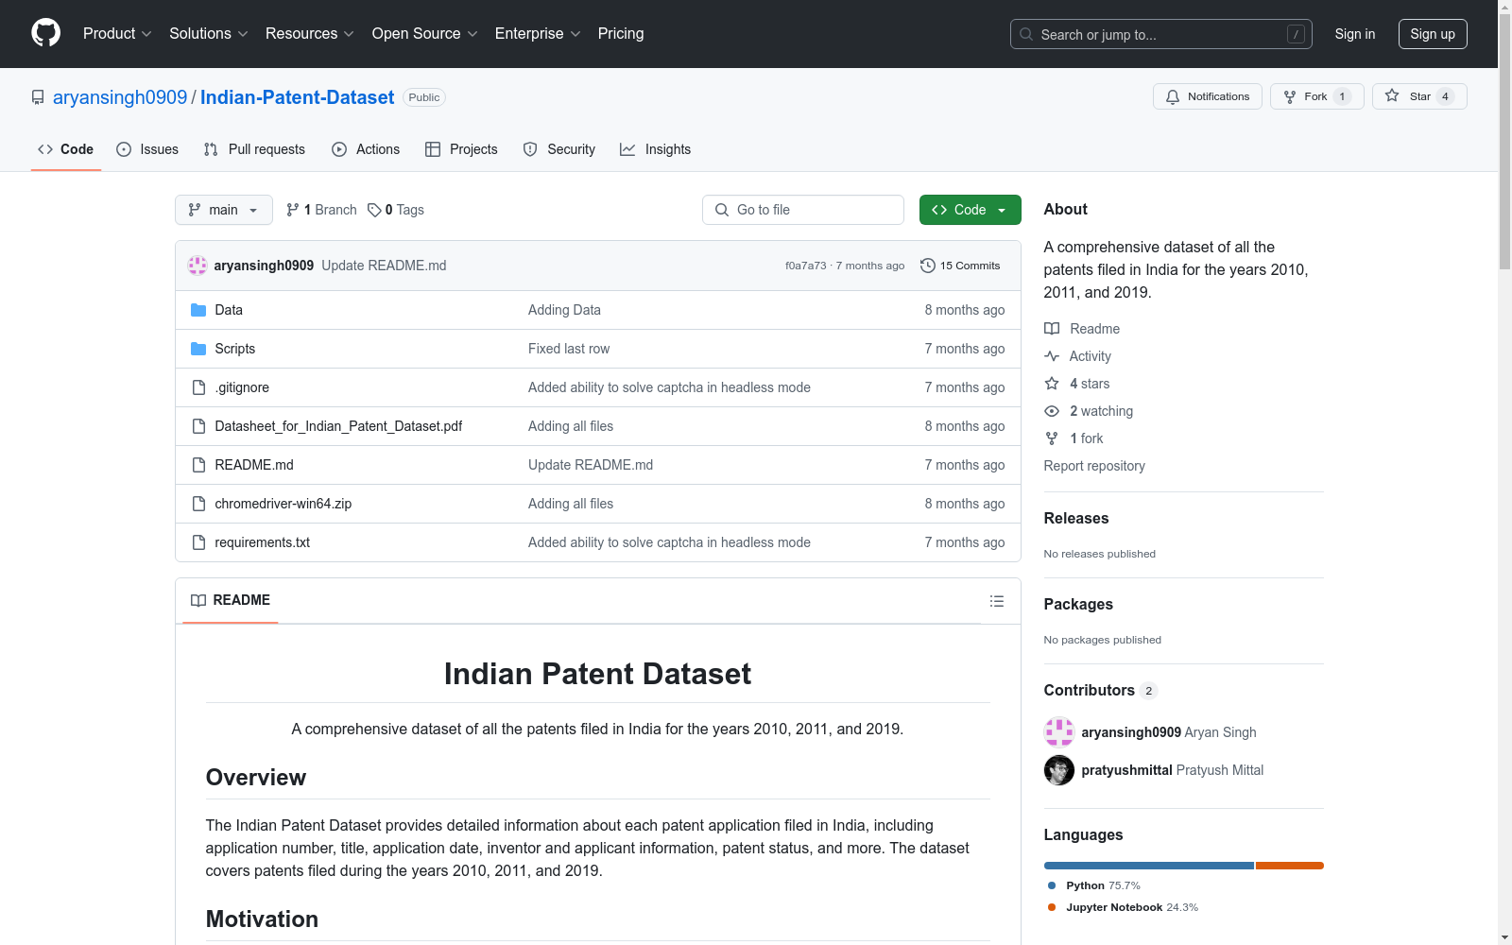Select the README tab in file viewer
This screenshot has height=945, width=1512.
tap(231, 600)
